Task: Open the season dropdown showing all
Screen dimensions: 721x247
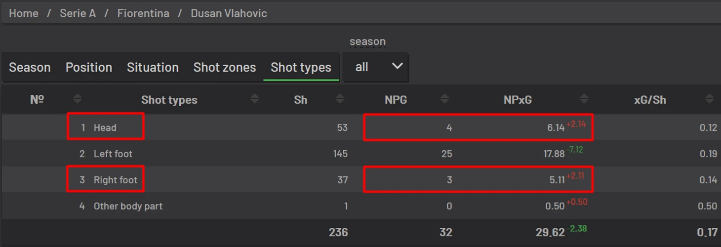Action: [376, 67]
